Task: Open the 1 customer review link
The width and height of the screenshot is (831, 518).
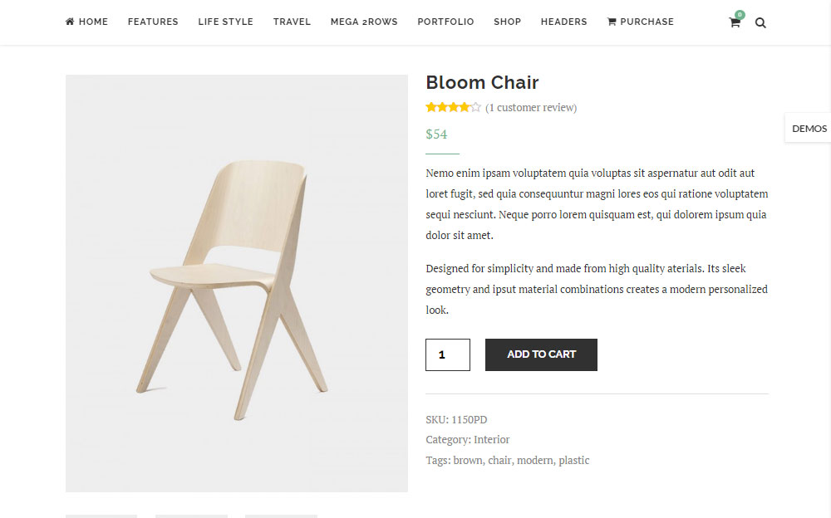Action: [531, 107]
